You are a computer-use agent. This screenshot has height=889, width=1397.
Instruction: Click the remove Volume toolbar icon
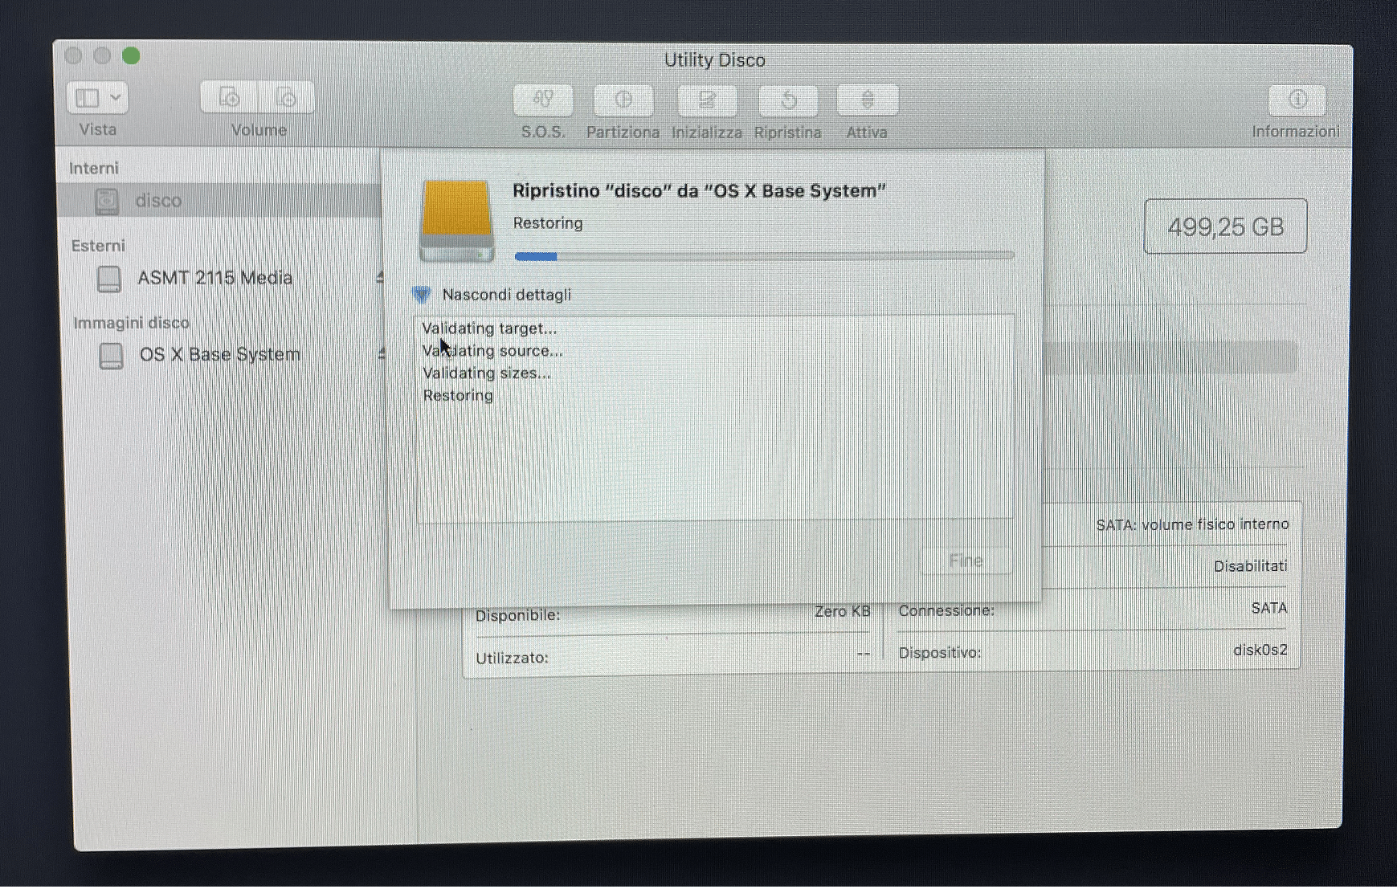pos(286,97)
